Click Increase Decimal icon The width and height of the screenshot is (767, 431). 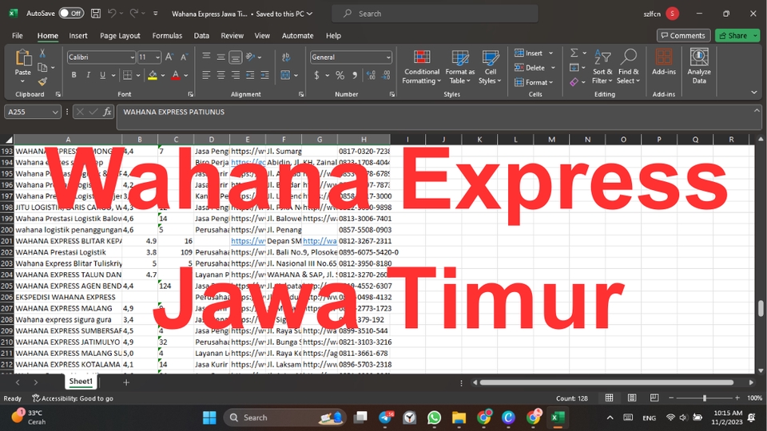coord(371,75)
